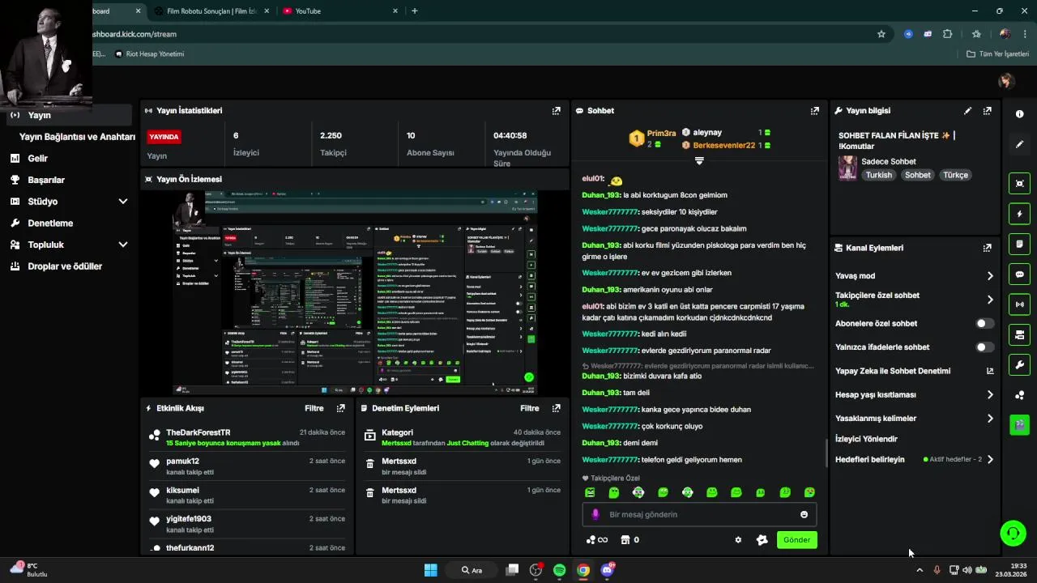Open Spotify from the taskbar
This screenshot has height=583, width=1037.
pyautogui.click(x=559, y=570)
